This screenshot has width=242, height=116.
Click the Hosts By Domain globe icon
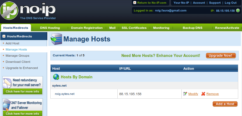tap(56, 77)
